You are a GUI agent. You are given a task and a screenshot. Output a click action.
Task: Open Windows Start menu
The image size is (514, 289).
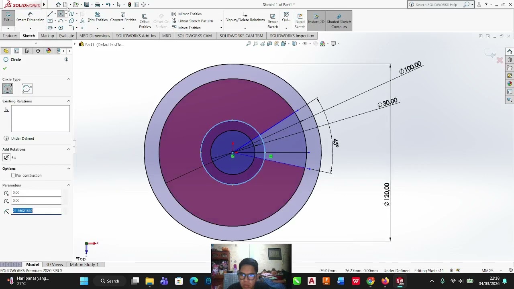click(84, 281)
